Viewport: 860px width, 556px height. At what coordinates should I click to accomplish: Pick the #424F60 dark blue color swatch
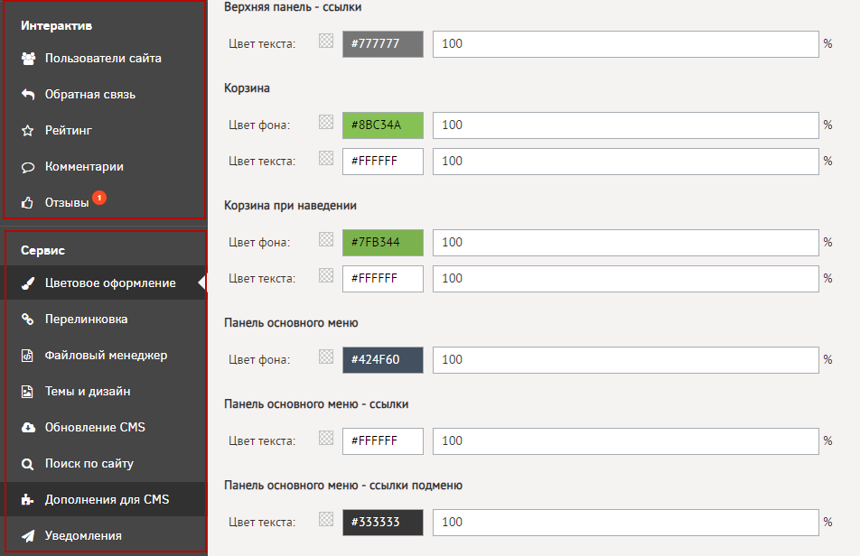tap(383, 360)
